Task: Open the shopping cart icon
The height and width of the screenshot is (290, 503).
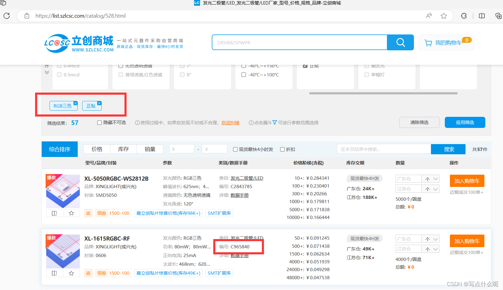Action: [428, 43]
